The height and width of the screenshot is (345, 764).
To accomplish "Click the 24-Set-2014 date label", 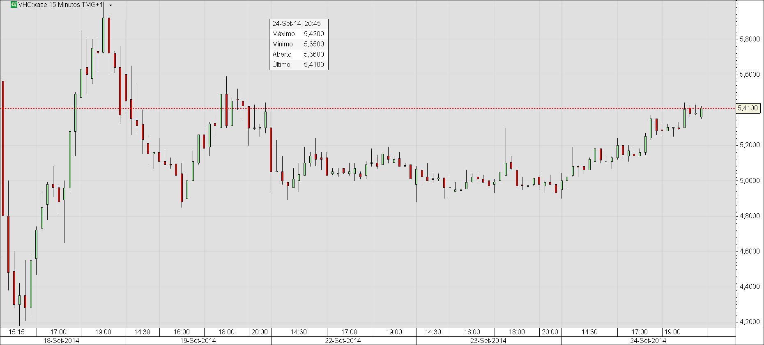I will coord(648,340).
